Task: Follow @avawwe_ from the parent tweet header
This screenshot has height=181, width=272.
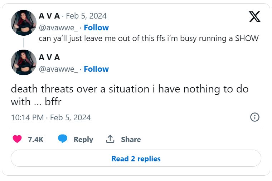Action: click(x=96, y=27)
